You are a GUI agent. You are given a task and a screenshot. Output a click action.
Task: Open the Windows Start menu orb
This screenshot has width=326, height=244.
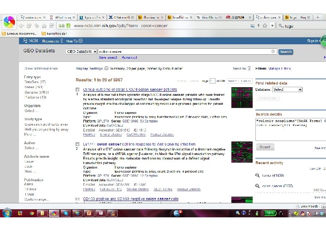(x=7, y=213)
